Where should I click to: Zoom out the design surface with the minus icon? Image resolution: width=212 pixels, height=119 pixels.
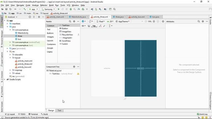tap(146, 21)
